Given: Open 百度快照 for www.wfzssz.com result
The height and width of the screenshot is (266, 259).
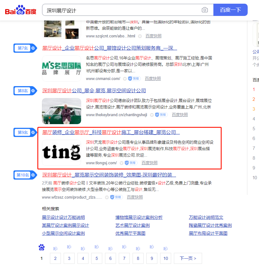Looking at the screenshot, I should [135, 197].
